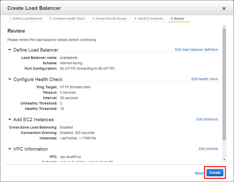Go to Configure Health Check step tab
This screenshot has width=234, height=182.
pyautogui.click(x=67, y=19)
